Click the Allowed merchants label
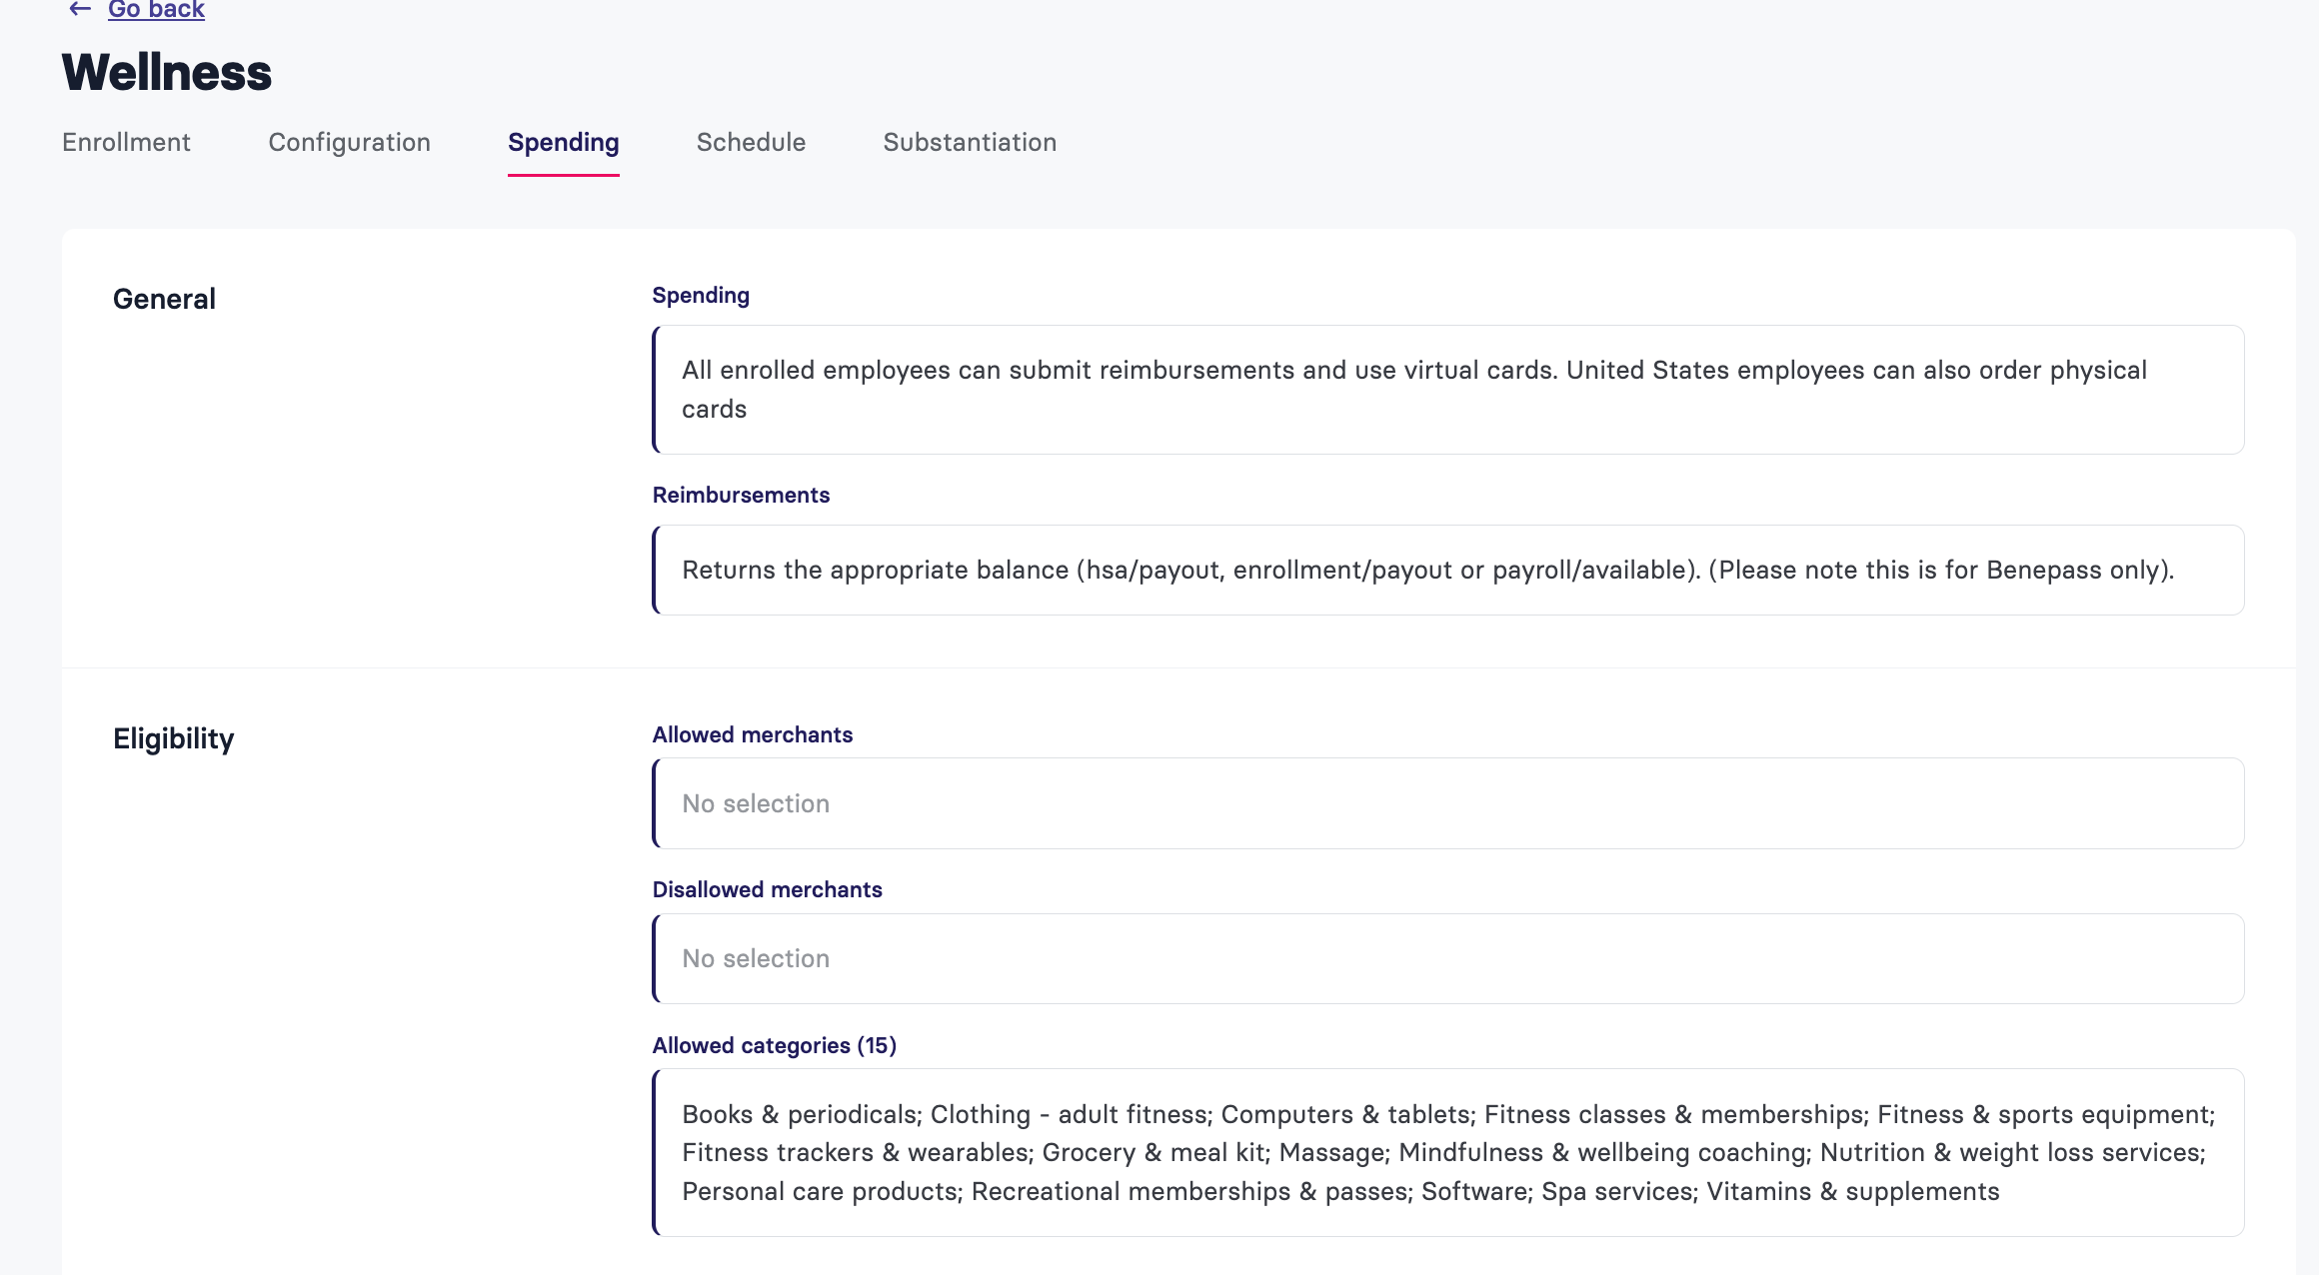 (x=753, y=734)
